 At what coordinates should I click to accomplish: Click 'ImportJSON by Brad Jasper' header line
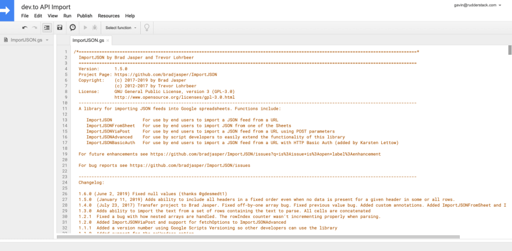137,58
